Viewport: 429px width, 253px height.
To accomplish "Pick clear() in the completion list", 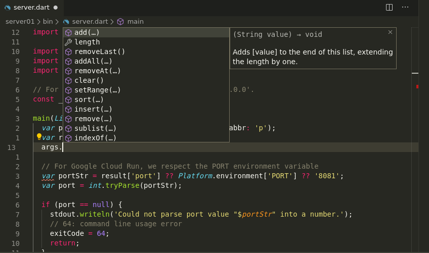I will point(146,80).
